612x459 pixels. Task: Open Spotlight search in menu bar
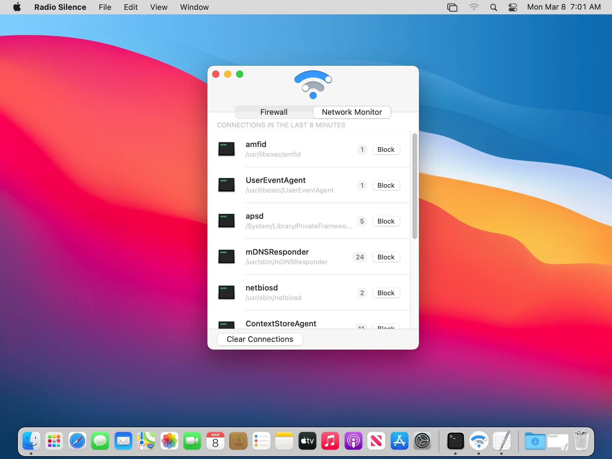click(x=493, y=7)
